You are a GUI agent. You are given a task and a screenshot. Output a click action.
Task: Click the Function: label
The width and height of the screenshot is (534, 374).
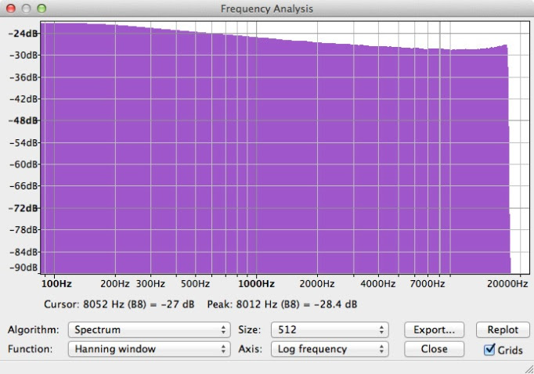[x=31, y=349]
